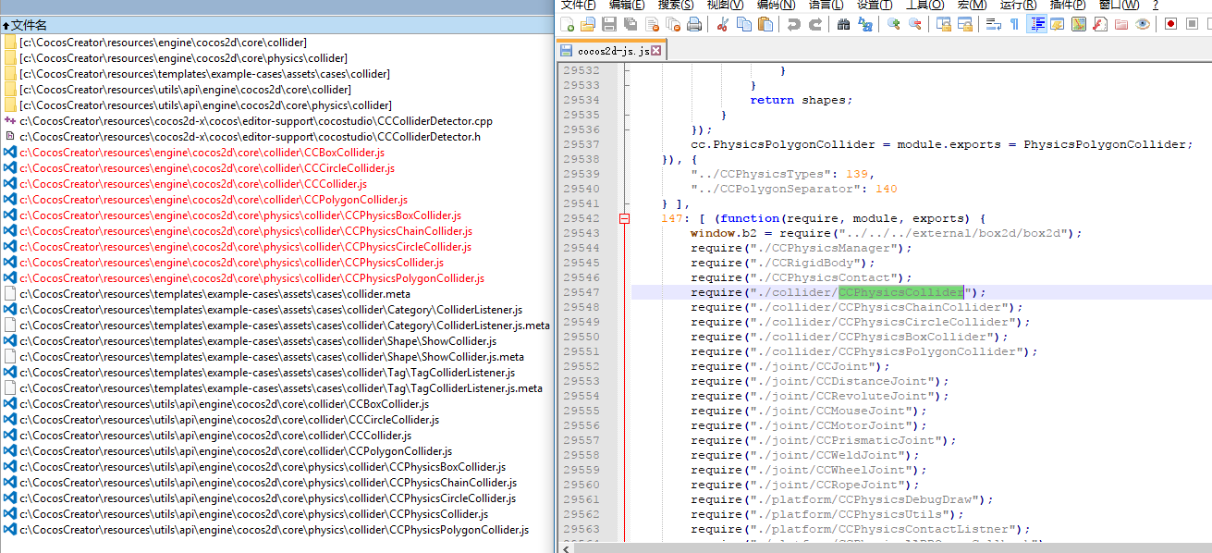Click line number 29550 in margin
This screenshot has height=553, width=1212.
(581, 337)
